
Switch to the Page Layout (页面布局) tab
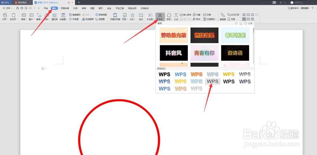[x=65, y=8]
